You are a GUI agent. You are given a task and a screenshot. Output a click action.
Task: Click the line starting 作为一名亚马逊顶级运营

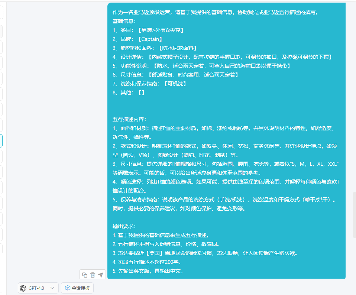pyautogui.click(x=215, y=12)
